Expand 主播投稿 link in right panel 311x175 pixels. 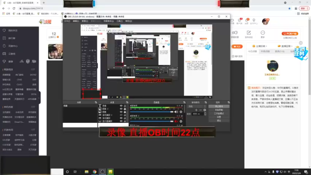(x=260, y=46)
